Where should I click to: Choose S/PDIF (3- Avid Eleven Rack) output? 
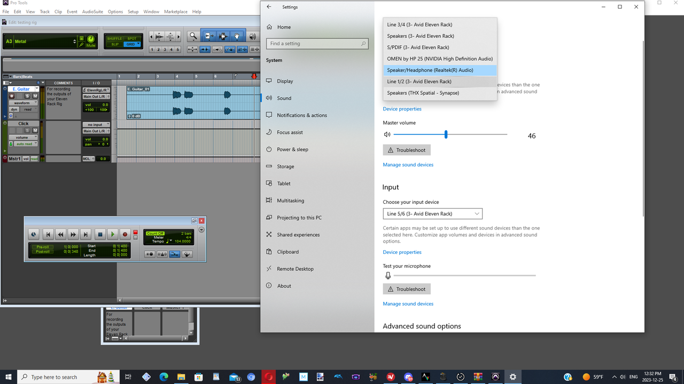(x=440, y=47)
